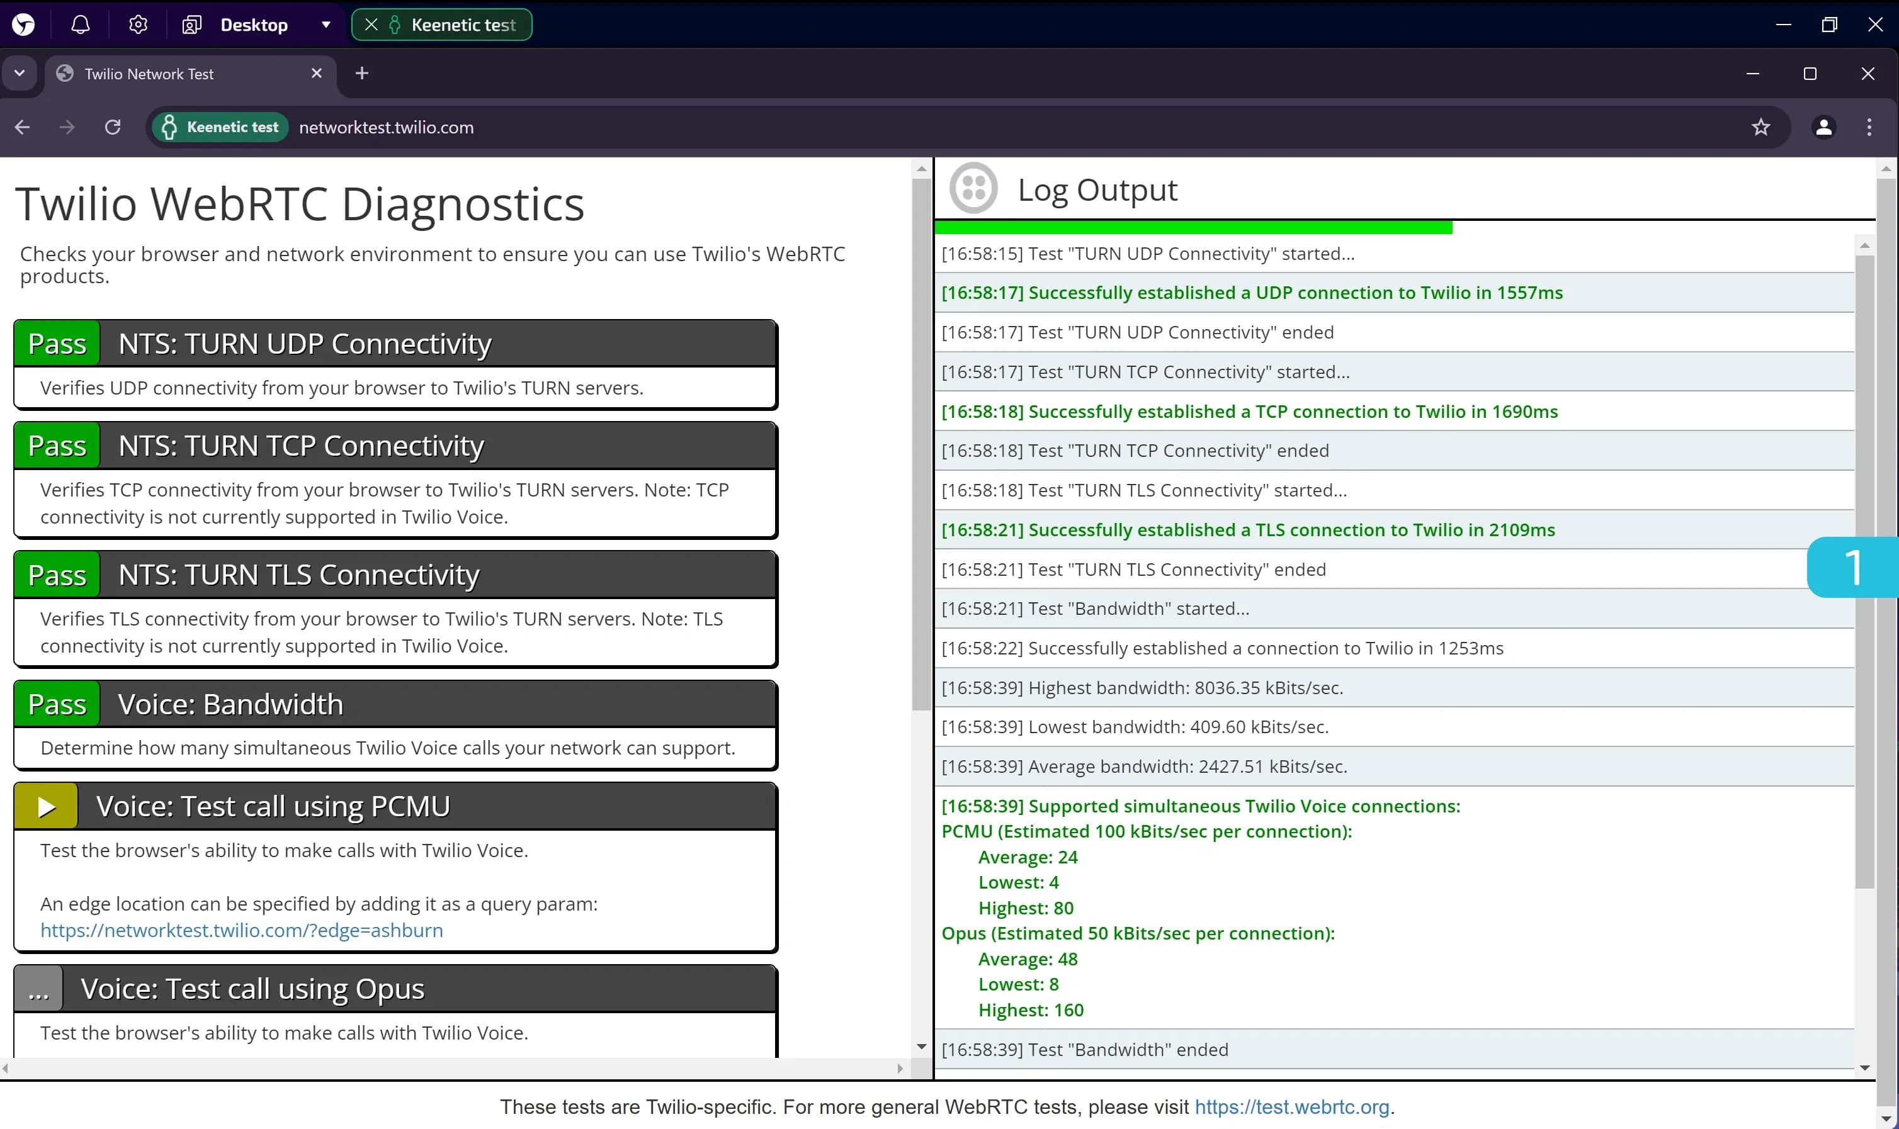The height and width of the screenshot is (1129, 1899).
Task: Follow the edge=ashburn networktest link
Action: click(x=241, y=930)
